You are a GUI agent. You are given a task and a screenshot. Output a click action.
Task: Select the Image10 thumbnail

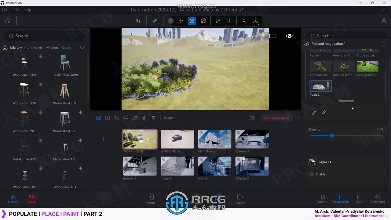pos(215,166)
